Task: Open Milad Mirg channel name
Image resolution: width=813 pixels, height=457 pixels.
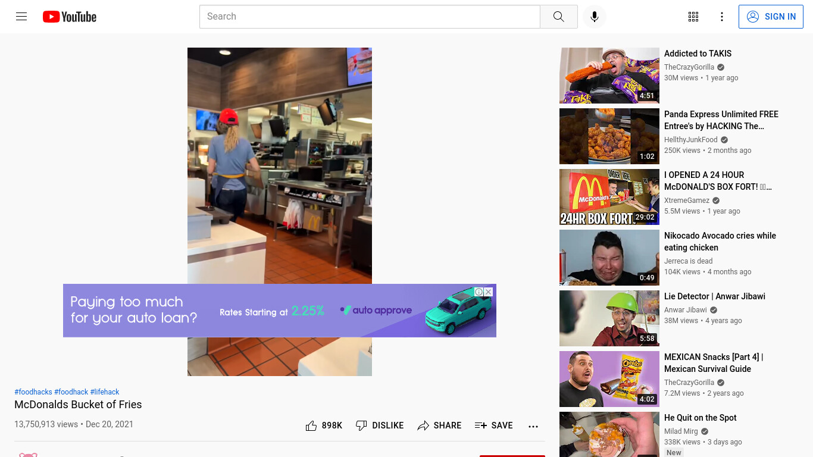Action: click(681, 431)
